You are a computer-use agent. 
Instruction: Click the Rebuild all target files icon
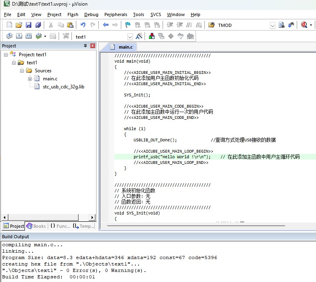point(29,36)
